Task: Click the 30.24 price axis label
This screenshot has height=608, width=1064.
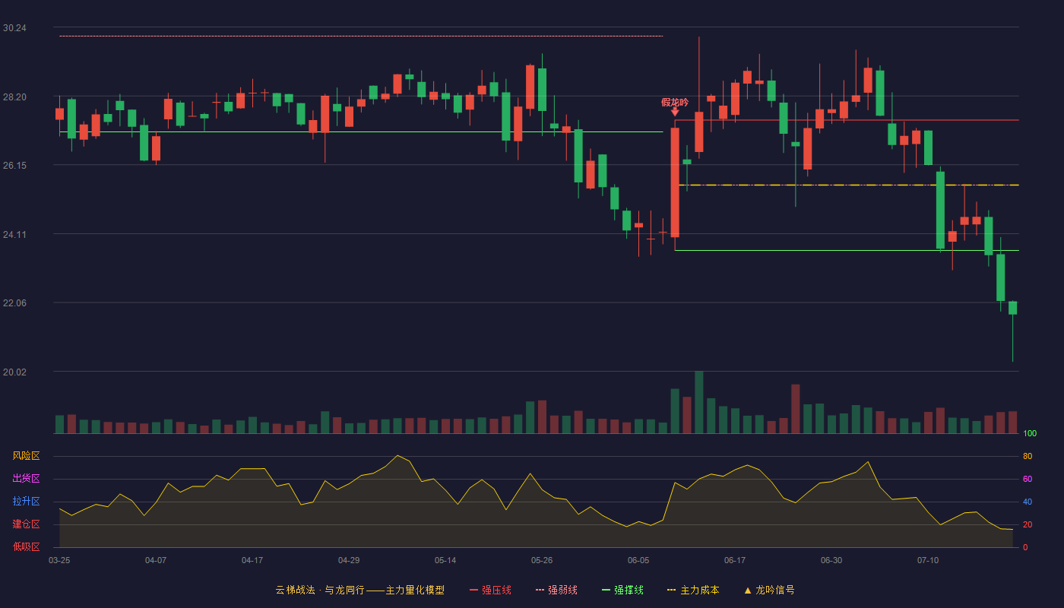Action: pyautogui.click(x=14, y=28)
